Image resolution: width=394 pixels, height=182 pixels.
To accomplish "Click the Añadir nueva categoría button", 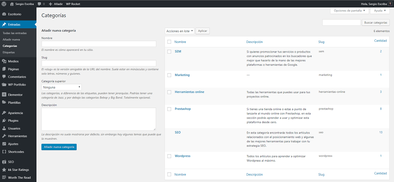I will pyautogui.click(x=59, y=147).
